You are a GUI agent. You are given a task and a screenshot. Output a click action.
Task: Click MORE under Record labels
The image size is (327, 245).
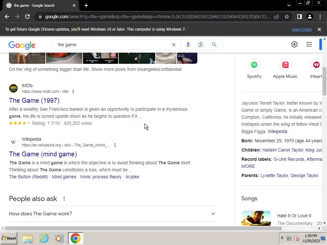coord(248,166)
